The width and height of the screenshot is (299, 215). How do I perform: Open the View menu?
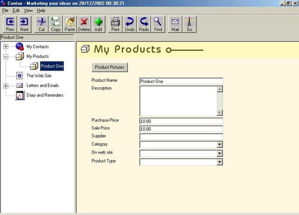[28, 11]
